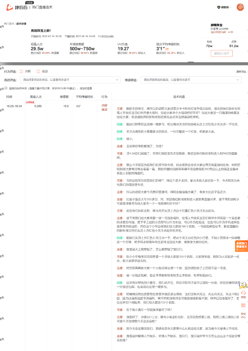248x351 pixels.
Task: Expand the 旗舰版 version arrow
Action: pyautogui.click(x=230, y=8)
